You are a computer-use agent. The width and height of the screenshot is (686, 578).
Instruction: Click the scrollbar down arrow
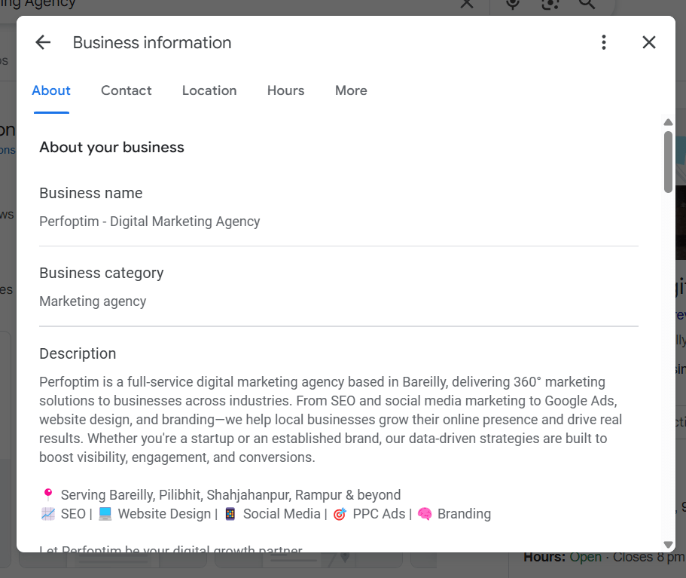coord(668,545)
